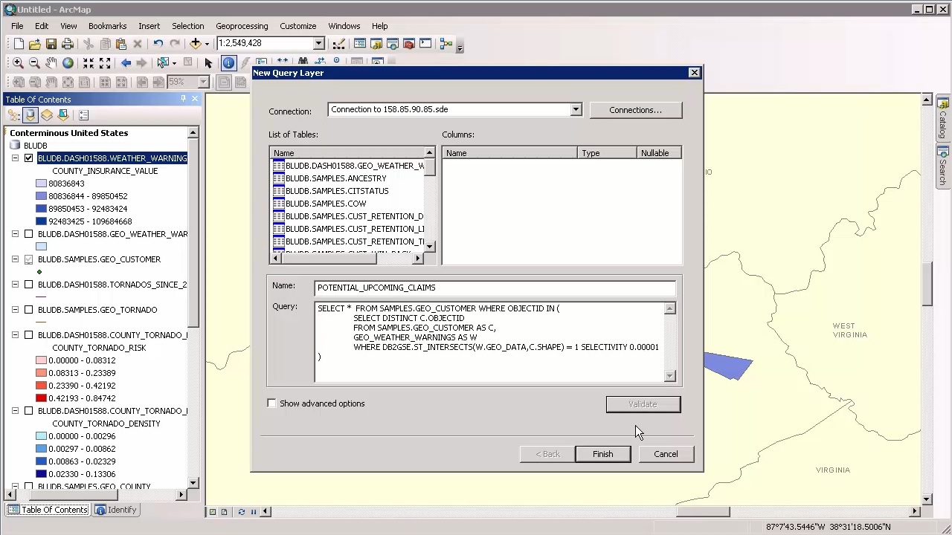Click the 0.42193 - 0.84742 red swatch

coord(42,398)
